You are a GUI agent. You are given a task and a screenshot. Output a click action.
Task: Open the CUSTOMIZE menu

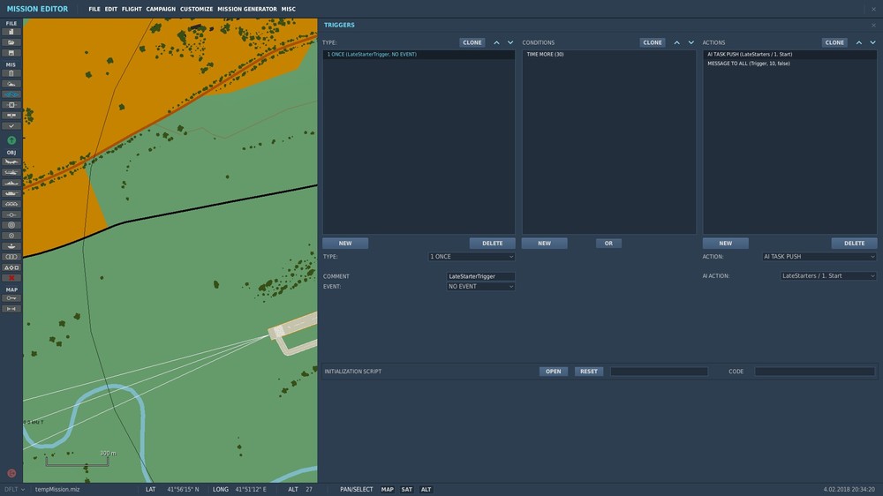(x=197, y=9)
